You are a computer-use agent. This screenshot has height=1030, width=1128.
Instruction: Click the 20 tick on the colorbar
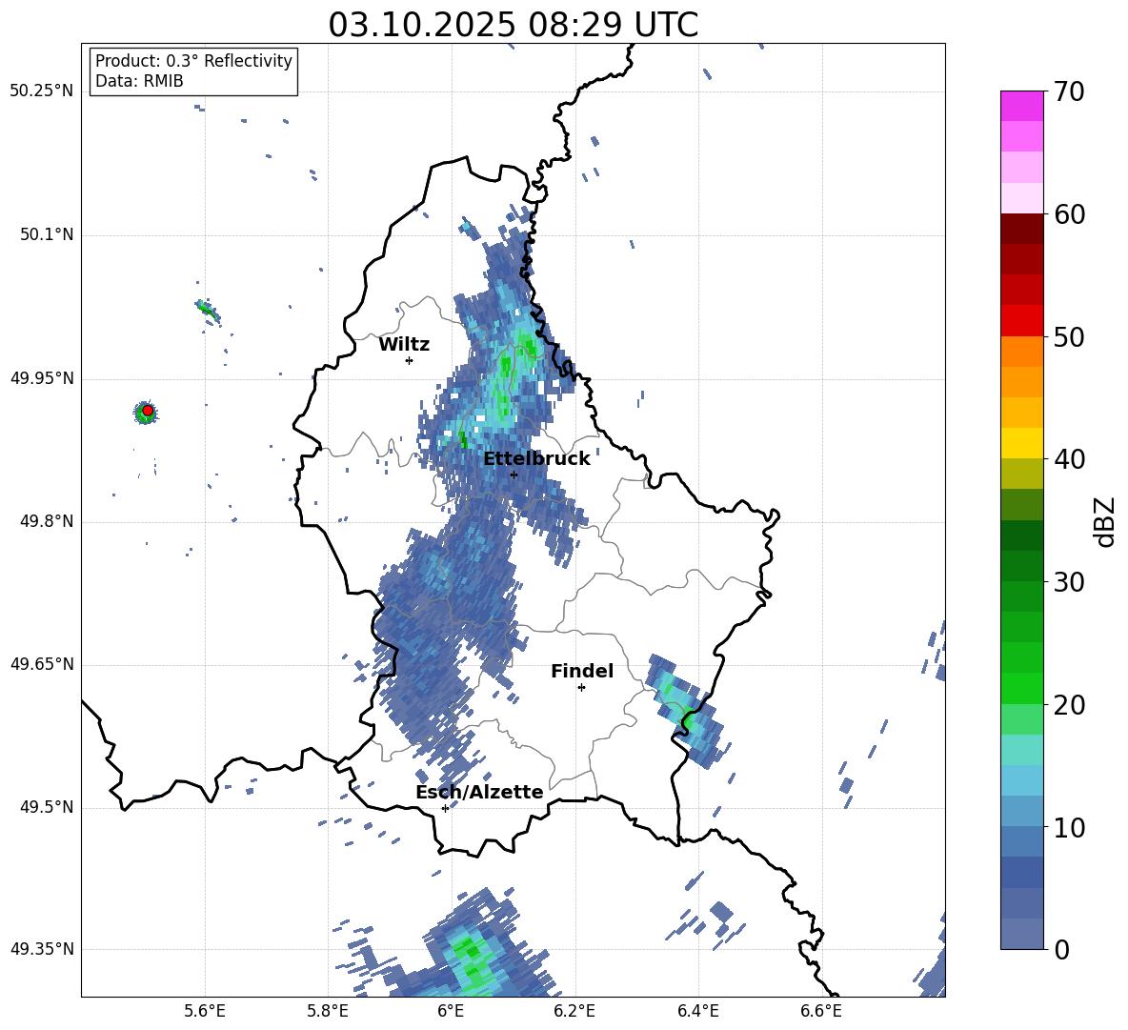pyautogui.click(x=1068, y=705)
